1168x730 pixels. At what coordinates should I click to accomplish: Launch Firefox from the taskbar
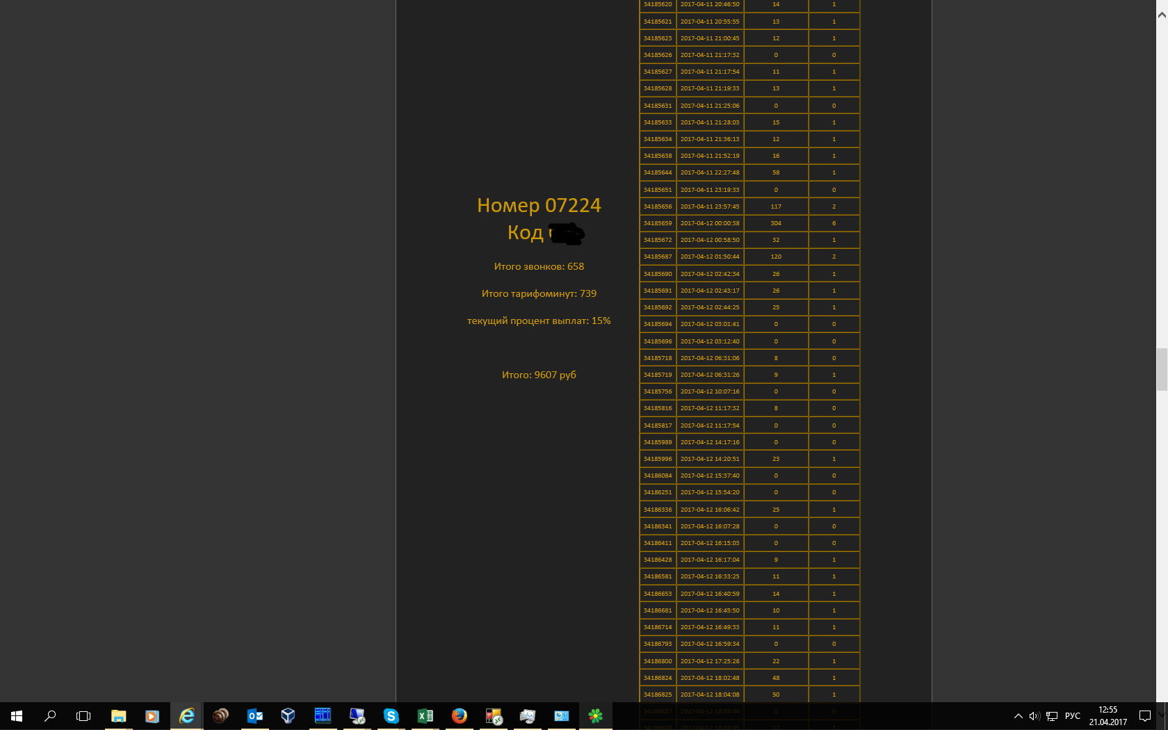pyautogui.click(x=459, y=716)
